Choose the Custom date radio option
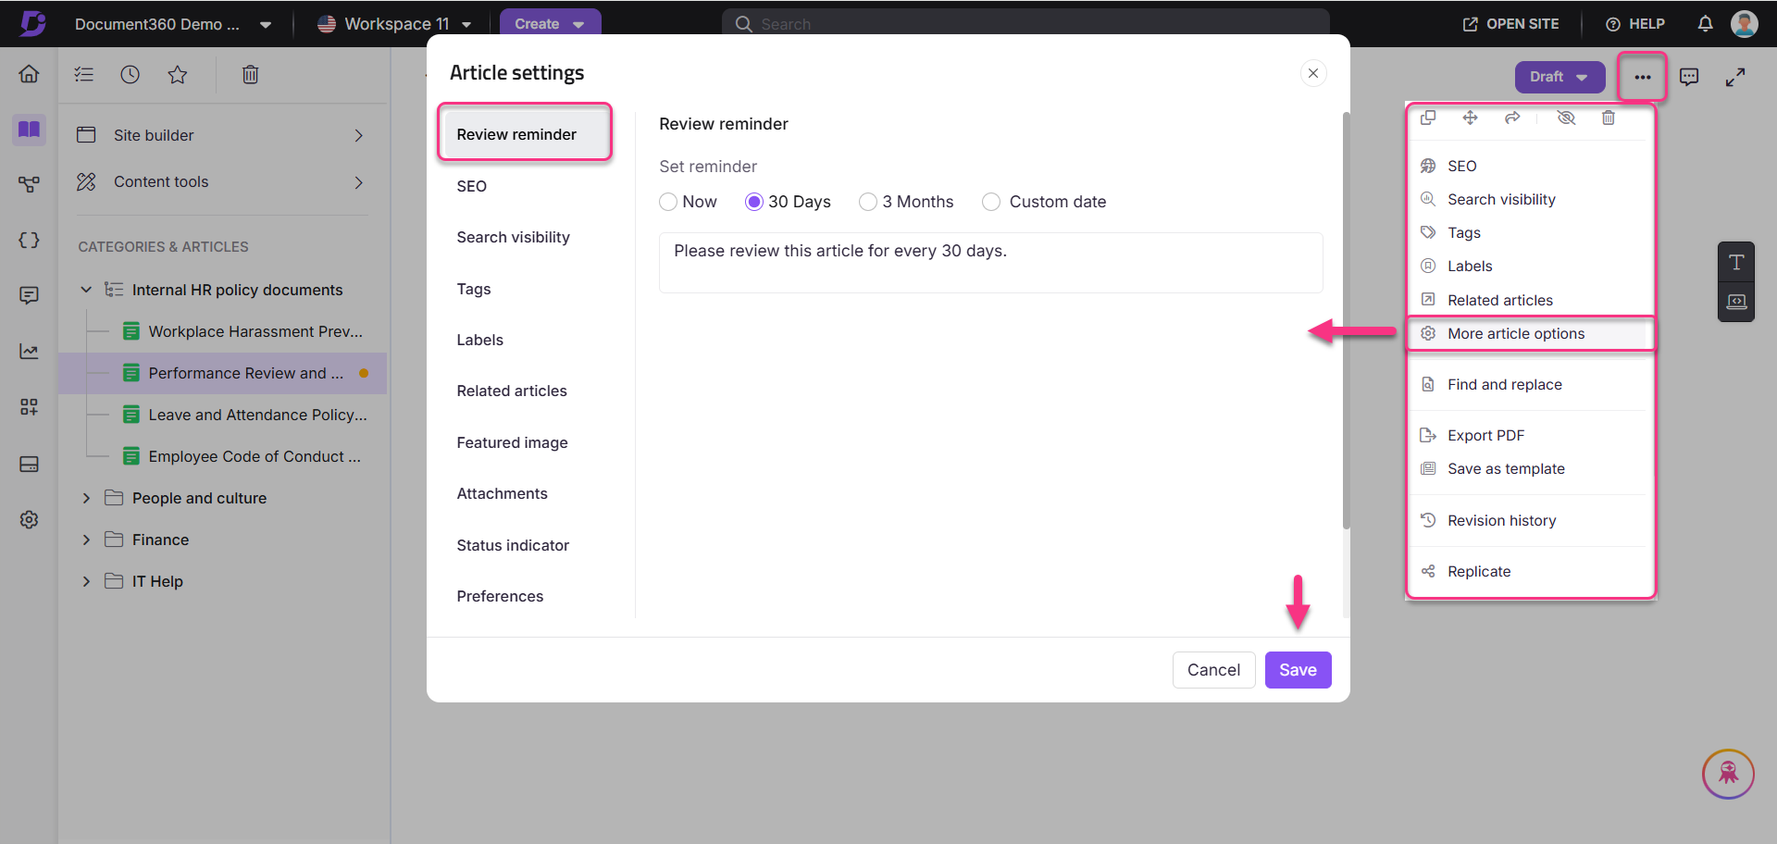 tap(991, 202)
